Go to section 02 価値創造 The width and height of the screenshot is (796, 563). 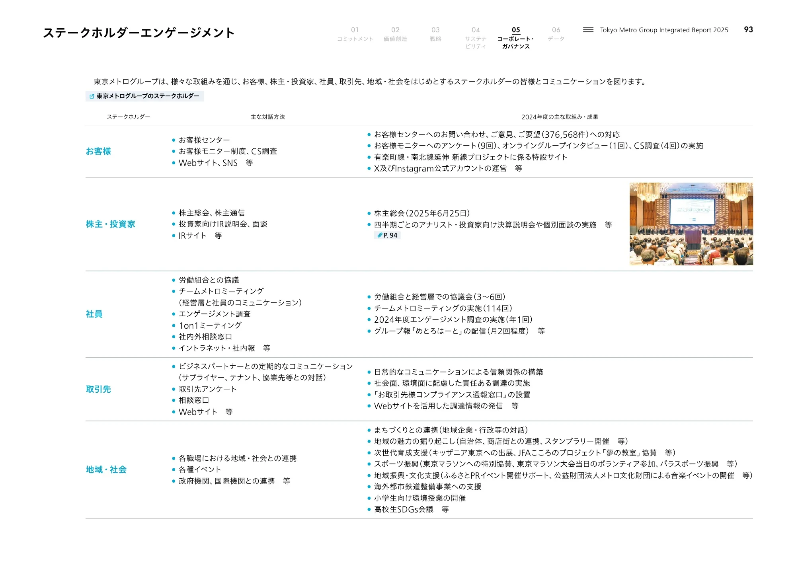point(395,34)
